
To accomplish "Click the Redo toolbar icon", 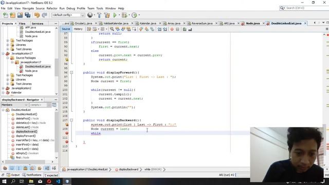I will [x=44, y=15].
